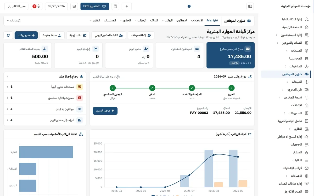
Task: Open the cash register icon beside date
Action: click(74, 6)
